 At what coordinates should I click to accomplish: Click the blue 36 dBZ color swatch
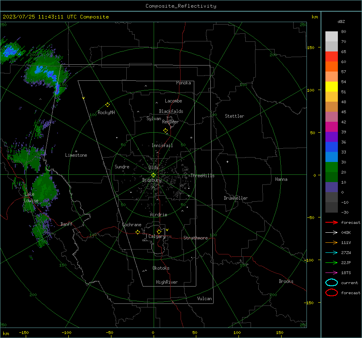[331, 147]
